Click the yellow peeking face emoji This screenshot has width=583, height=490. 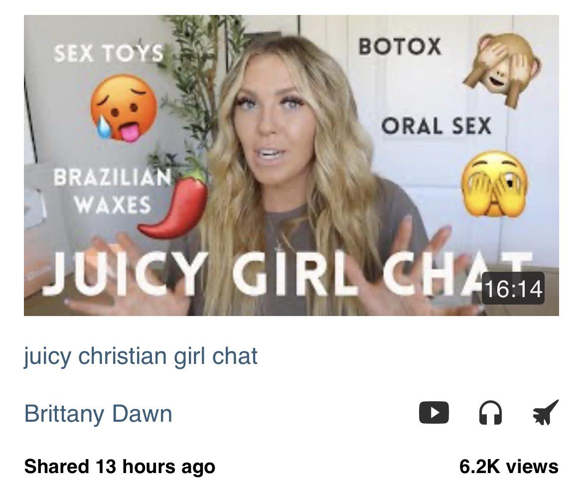point(494,184)
